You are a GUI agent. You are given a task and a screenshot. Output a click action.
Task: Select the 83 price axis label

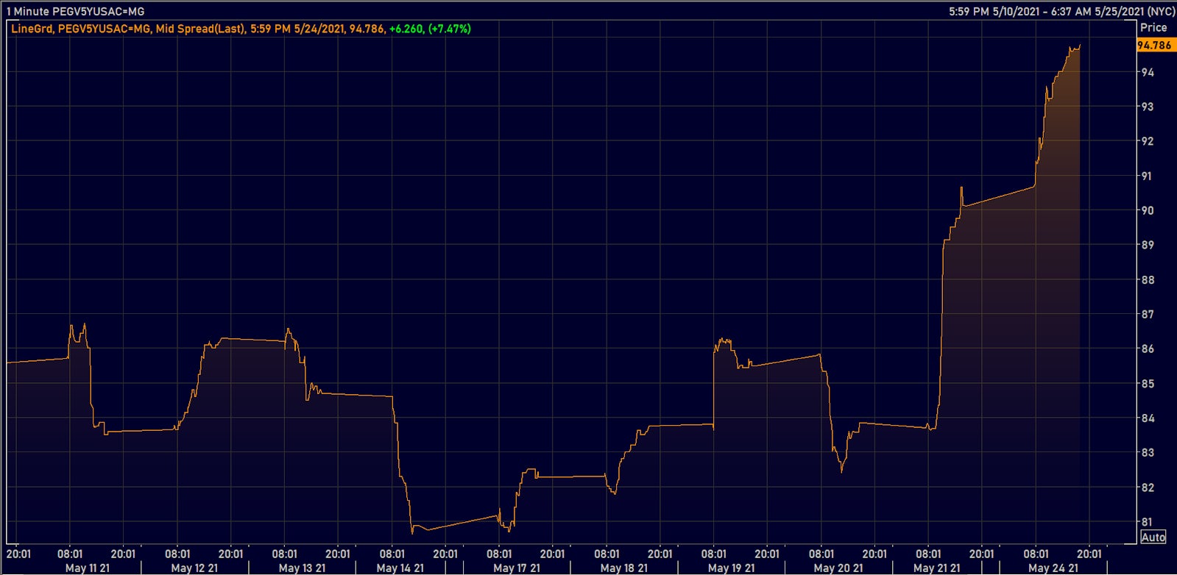[1148, 453]
